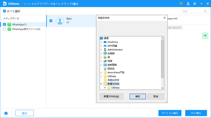Select the 桌面 desktop icon
Image resolution: width=211 pixels, height=118 pixels.
coord(102,38)
